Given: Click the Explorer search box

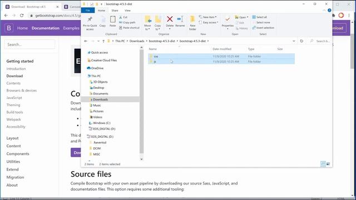Looking at the screenshot, I should coord(320,41).
